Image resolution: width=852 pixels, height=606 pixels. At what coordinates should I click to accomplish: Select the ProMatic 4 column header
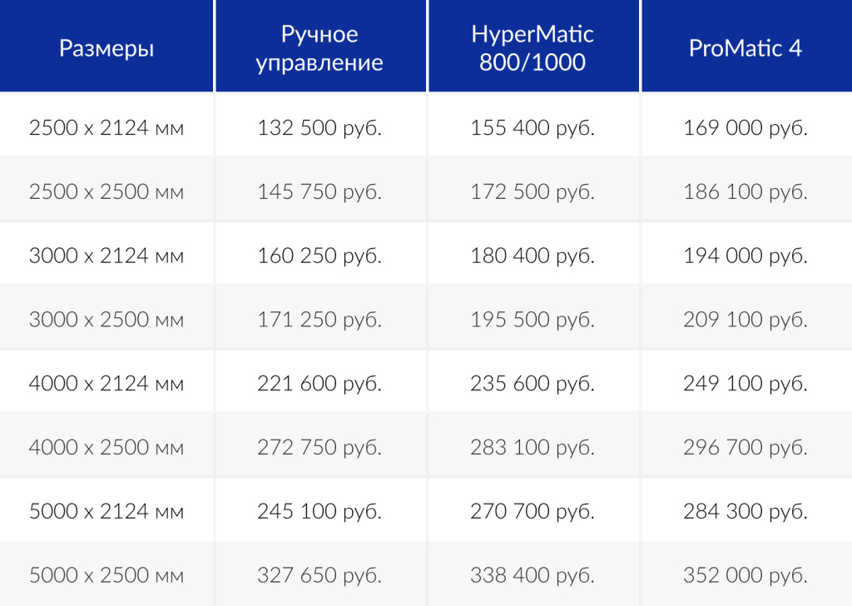click(x=745, y=47)
